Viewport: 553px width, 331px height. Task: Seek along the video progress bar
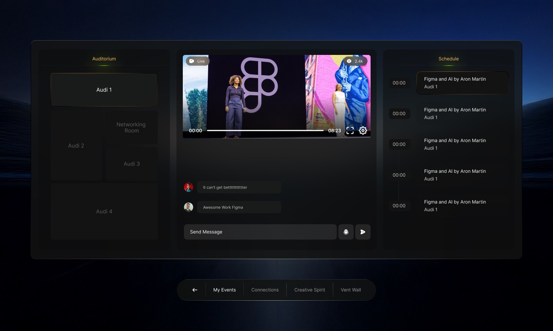pos(265,131)
